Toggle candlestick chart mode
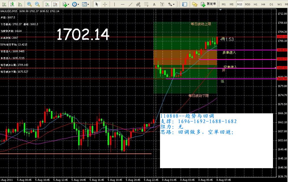The image size is (288, 182). click(x=12, y=4)
